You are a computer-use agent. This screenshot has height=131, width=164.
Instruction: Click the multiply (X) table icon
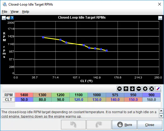(x=152, y=89)
